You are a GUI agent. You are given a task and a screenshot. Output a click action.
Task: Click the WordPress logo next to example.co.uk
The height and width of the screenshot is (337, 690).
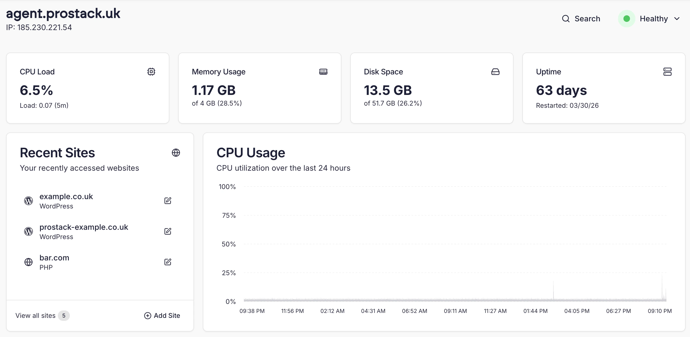(28, 201)
